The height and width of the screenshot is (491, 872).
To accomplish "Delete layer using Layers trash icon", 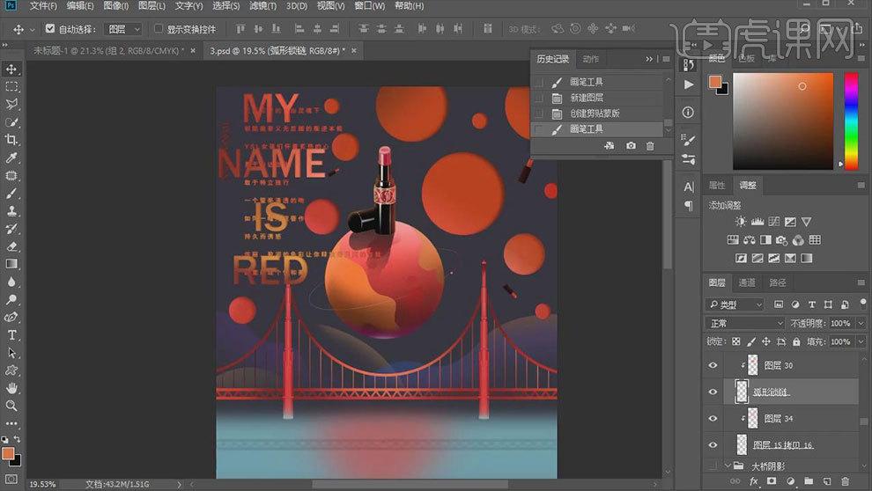I will [845, 481].
